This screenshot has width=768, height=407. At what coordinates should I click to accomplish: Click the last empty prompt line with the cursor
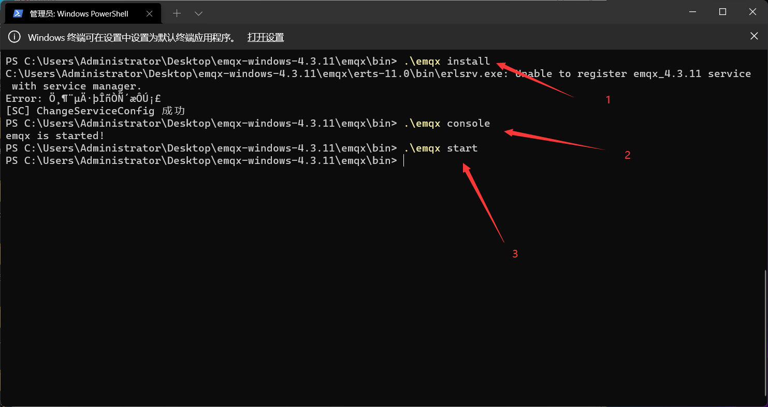pos(205,160)
